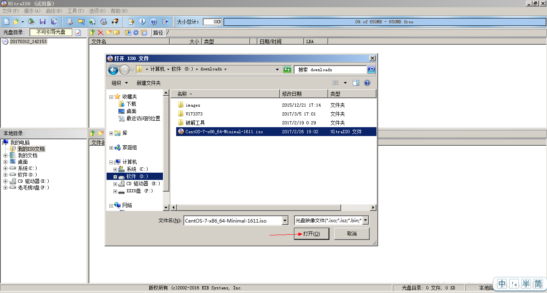Expand 老毛桃U盘(F:) in UltraISO local tree
The width and height of the screenshot is (547, 293).
6,188
